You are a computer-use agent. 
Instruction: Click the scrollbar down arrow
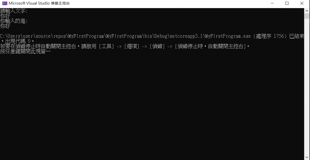[x=307, y=158]
